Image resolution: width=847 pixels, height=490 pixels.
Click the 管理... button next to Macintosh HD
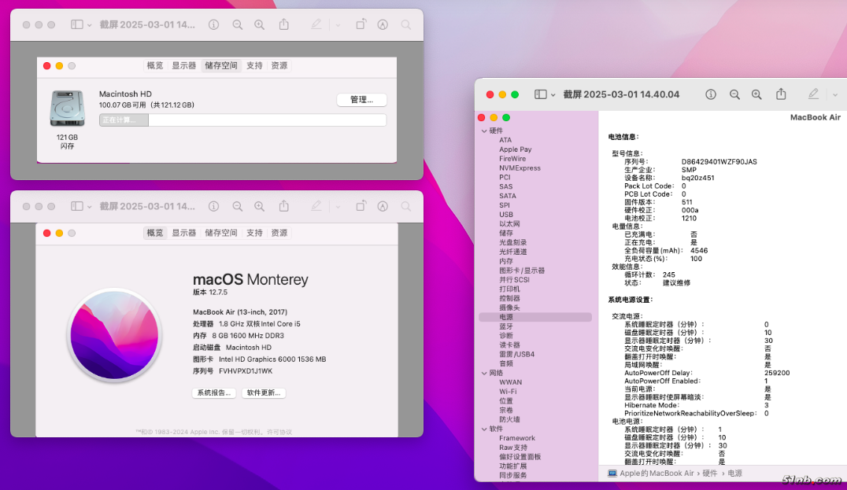tap(361, 100)
